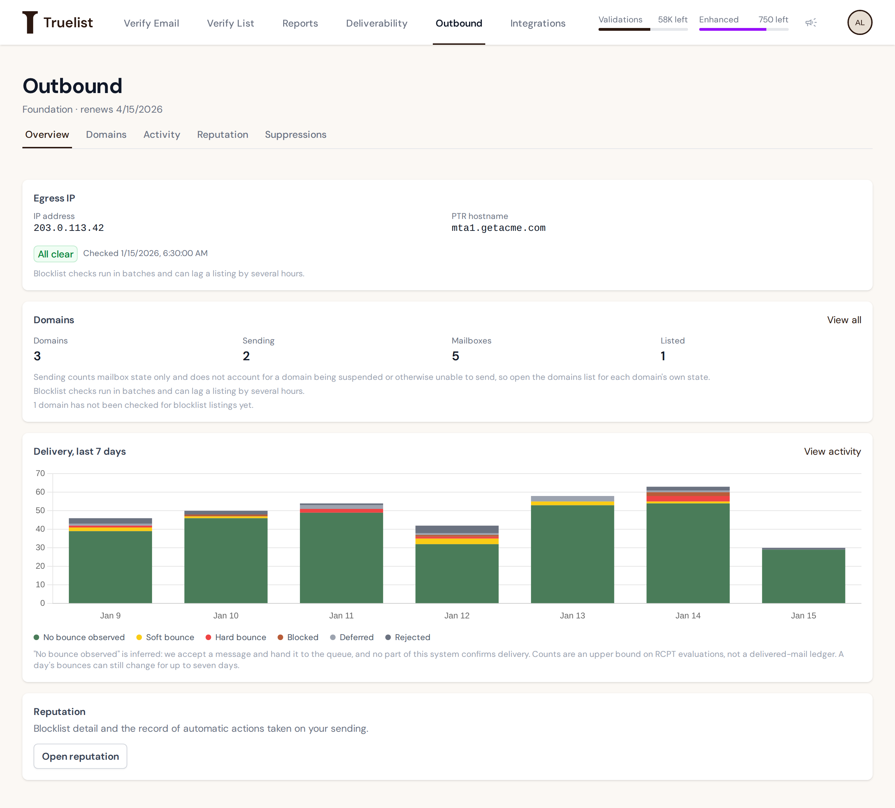Click the Open reputation button

click(80, 756)
